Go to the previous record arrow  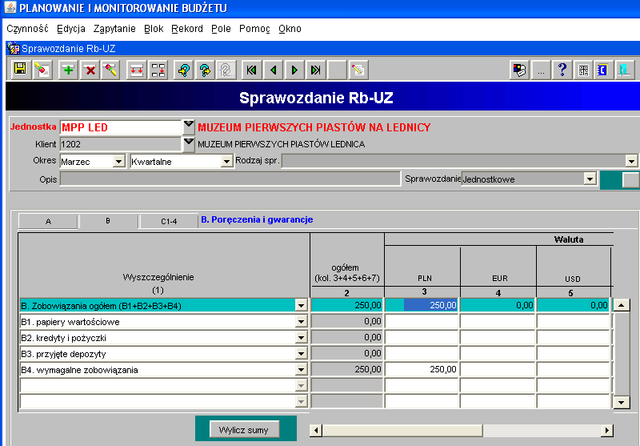pos(274,70)
